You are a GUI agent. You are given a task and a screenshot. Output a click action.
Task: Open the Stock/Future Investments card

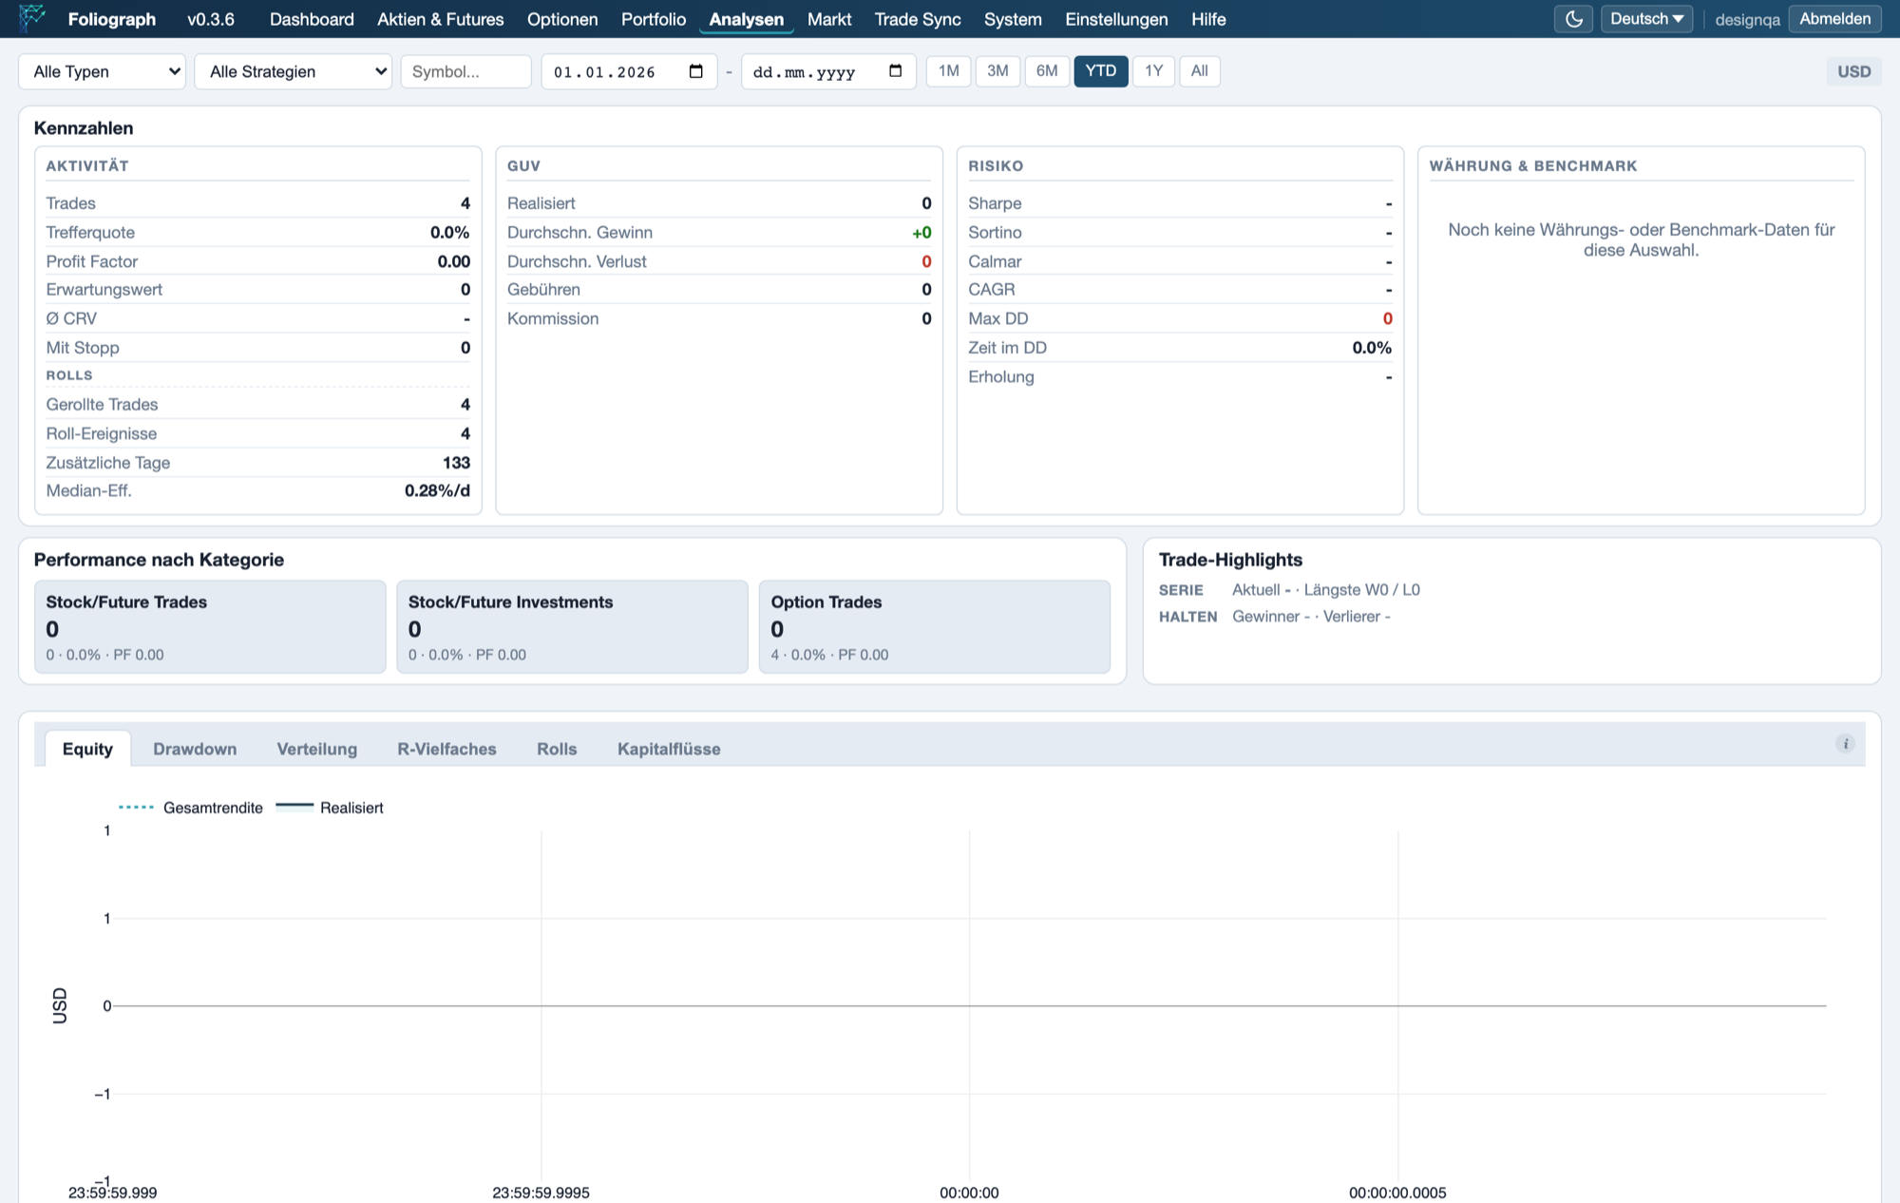[572, 627]
